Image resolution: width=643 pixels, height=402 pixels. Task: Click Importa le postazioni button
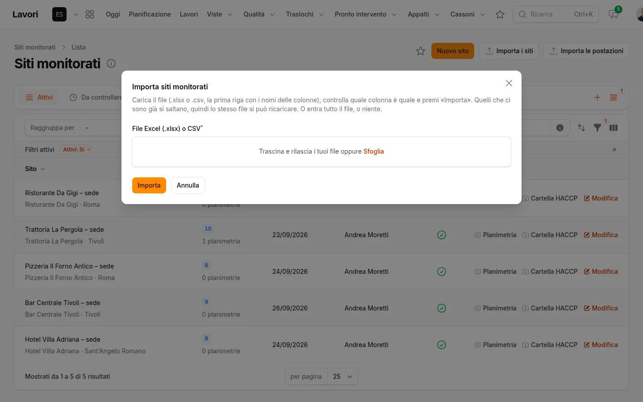[586, 51]
